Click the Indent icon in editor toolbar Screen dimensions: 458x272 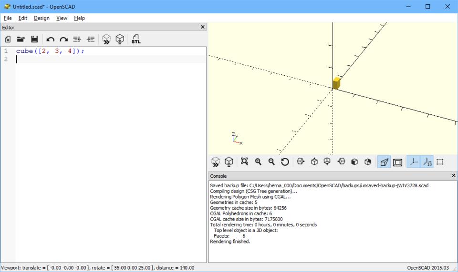point(90,40)
